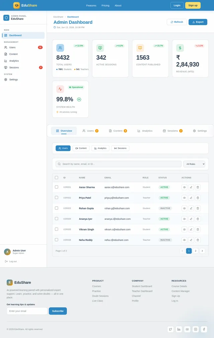
Task: Click the Login button in top bar
Action: coord(177,5)
